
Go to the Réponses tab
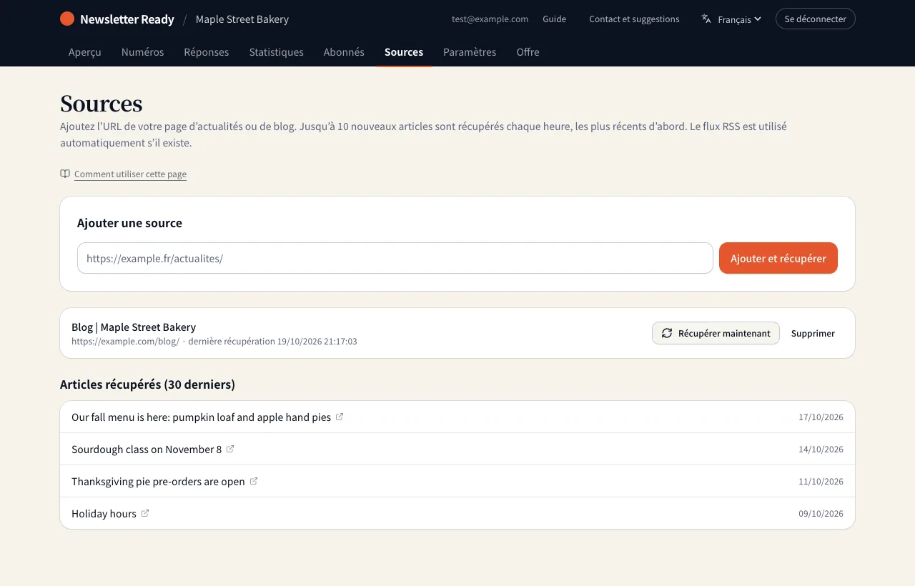(207, 52)
